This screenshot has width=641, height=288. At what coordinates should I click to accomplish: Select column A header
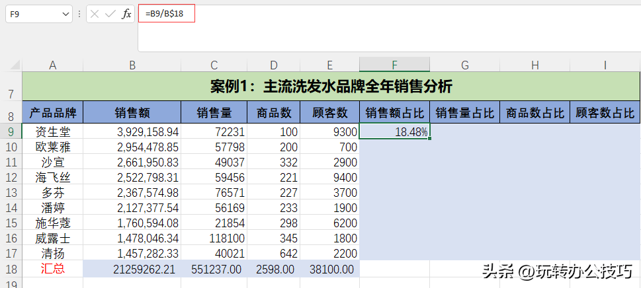click(x=52, y=65)
